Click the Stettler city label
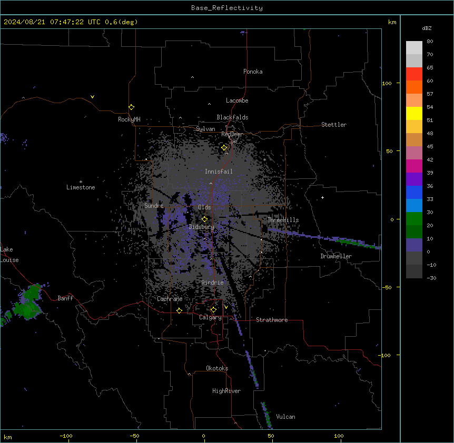The width and height of the screenshot is (454, 443). pos(334,125)
